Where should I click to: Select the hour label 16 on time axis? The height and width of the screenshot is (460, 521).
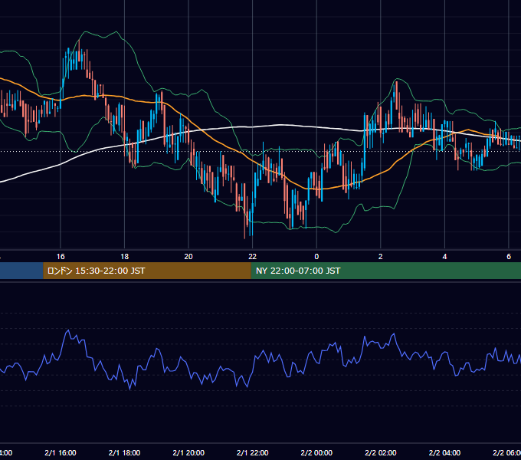61,257
